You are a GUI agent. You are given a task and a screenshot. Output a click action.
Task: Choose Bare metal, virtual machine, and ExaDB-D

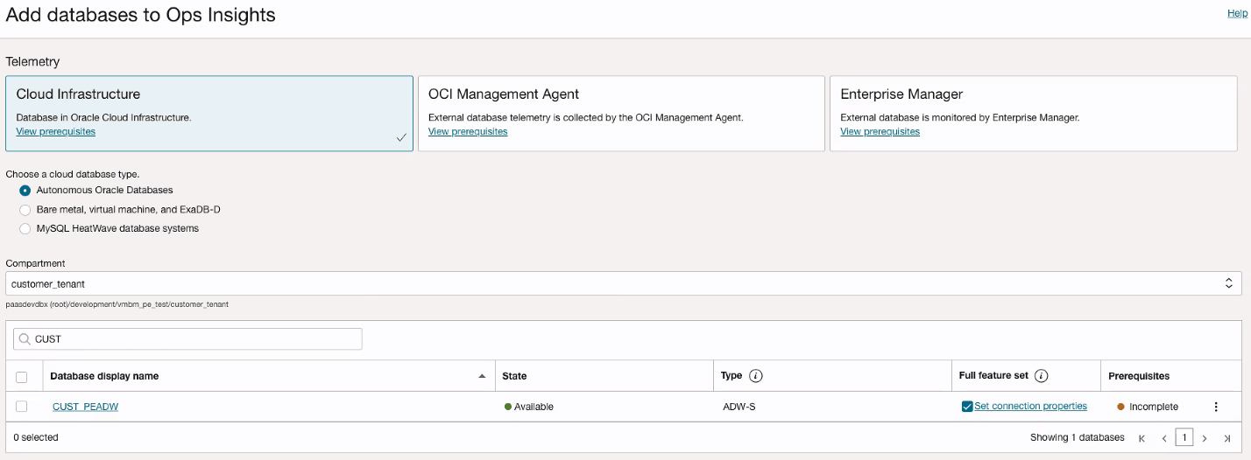[25, 210]
